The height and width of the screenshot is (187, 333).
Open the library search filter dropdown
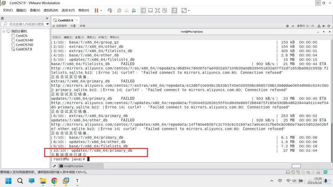(x=48, y=24)
